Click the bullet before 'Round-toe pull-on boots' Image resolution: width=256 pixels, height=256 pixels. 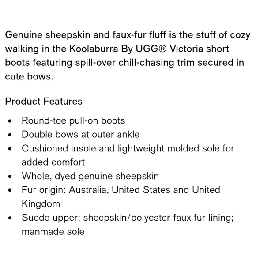(x=10, y=121)
